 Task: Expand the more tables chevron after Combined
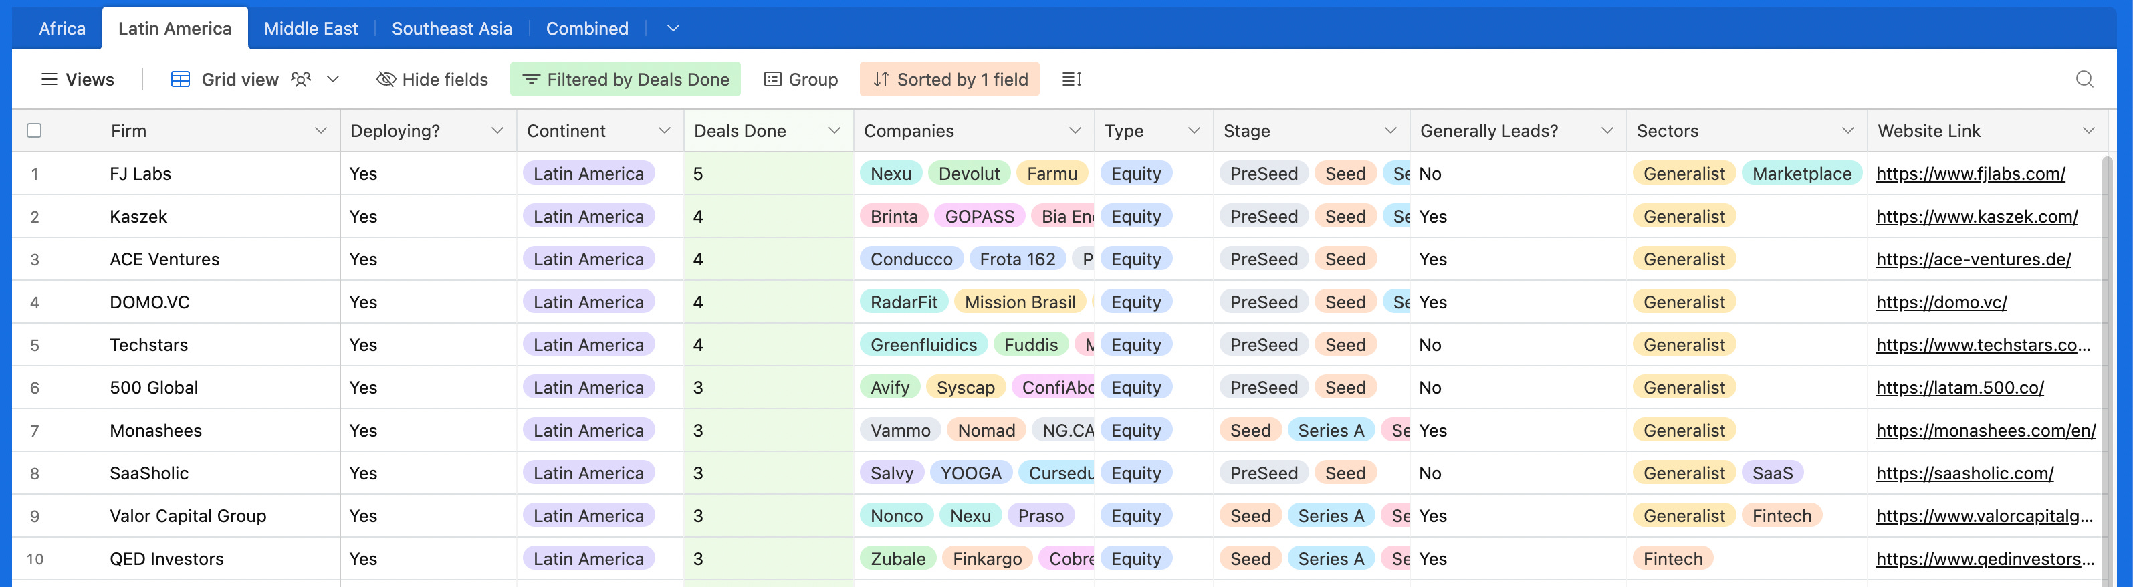coord(673,29)
